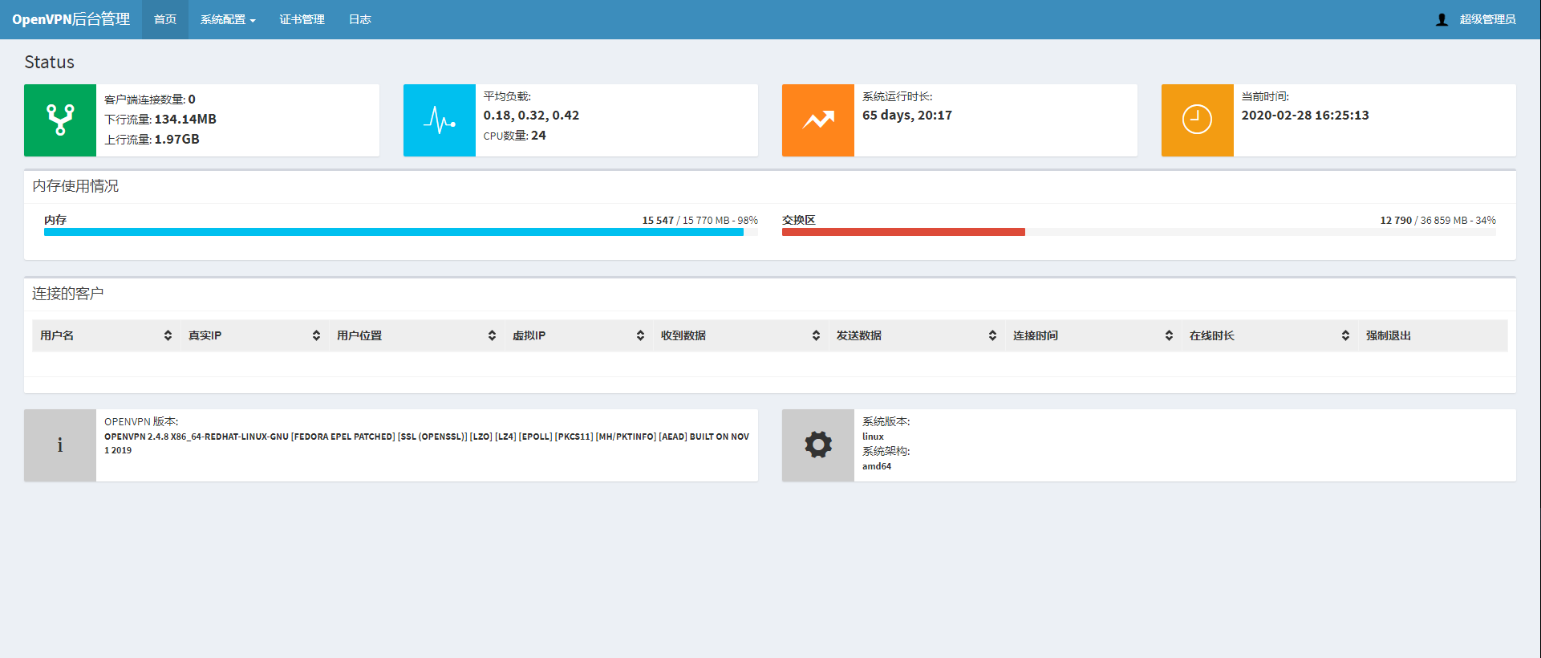Click the orange system uptime trend icon
Image resolution: width=1541 pixels, height=658 pixels.
818,120
